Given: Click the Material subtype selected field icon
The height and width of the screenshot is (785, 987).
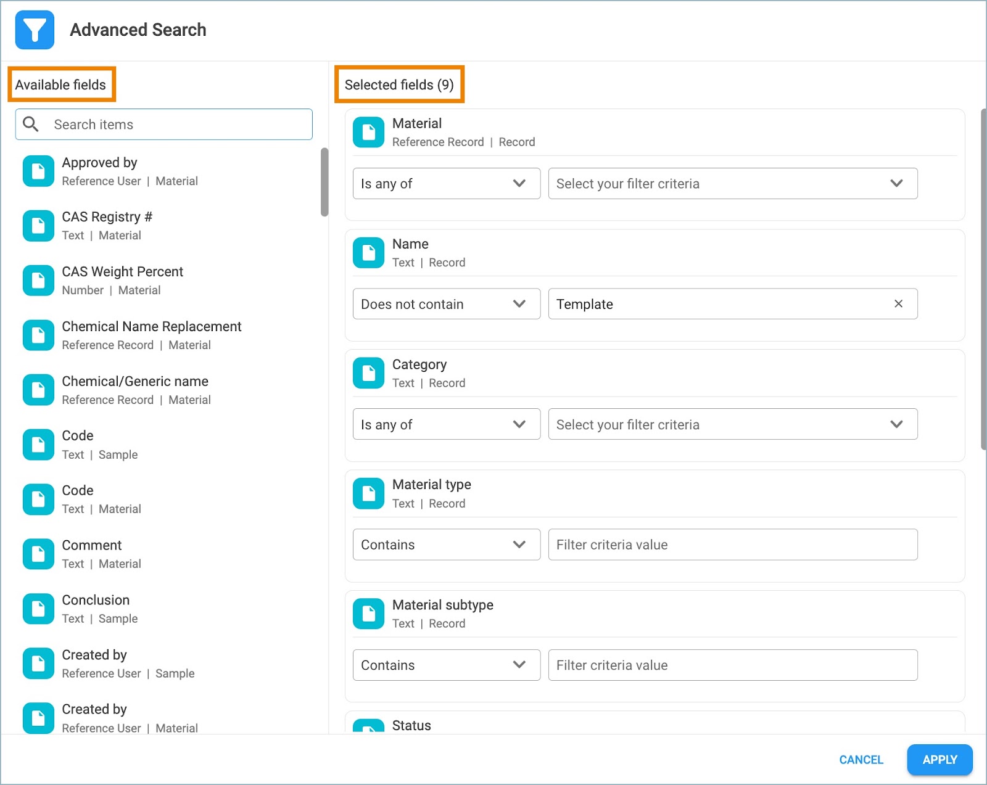Looking at the screenshot, I should (x=368, y=614).
